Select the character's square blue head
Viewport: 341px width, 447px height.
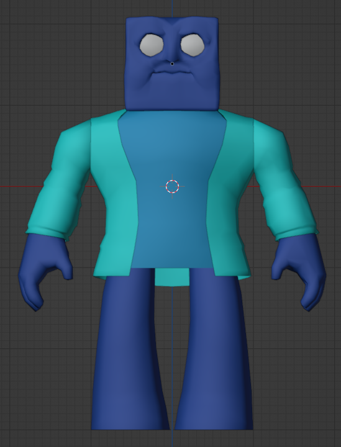(x=172, y=63)
